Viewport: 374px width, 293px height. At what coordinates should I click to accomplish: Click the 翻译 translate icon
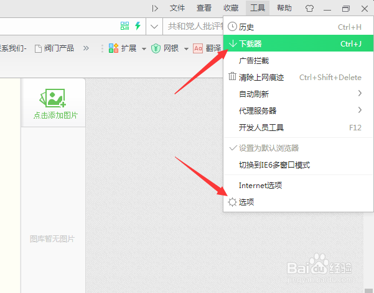(198, 48)
